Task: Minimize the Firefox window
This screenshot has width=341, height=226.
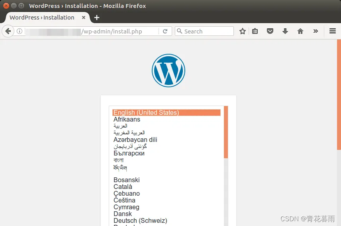Action: 14,6
